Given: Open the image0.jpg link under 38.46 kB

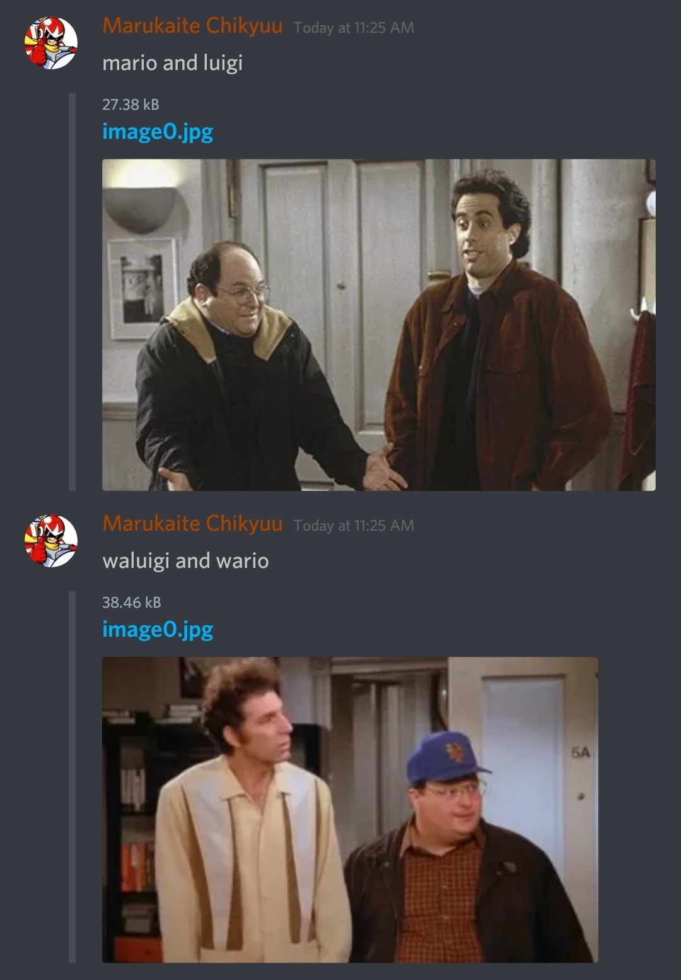Looking at the screenshot, I should [x=158, y=630].
